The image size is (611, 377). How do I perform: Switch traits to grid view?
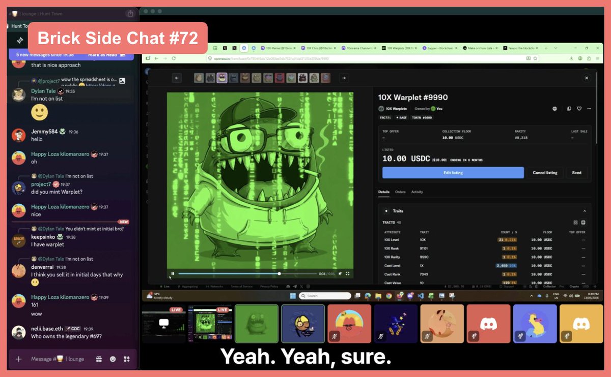point(575,223)
